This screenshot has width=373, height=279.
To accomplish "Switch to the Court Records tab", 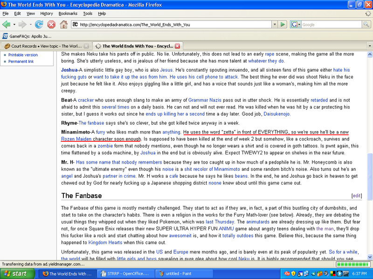I will [46, 46].
